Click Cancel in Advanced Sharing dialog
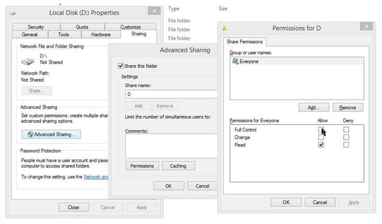Image resolution: width=382 pixels, height=224 pixels. [202, 186]
